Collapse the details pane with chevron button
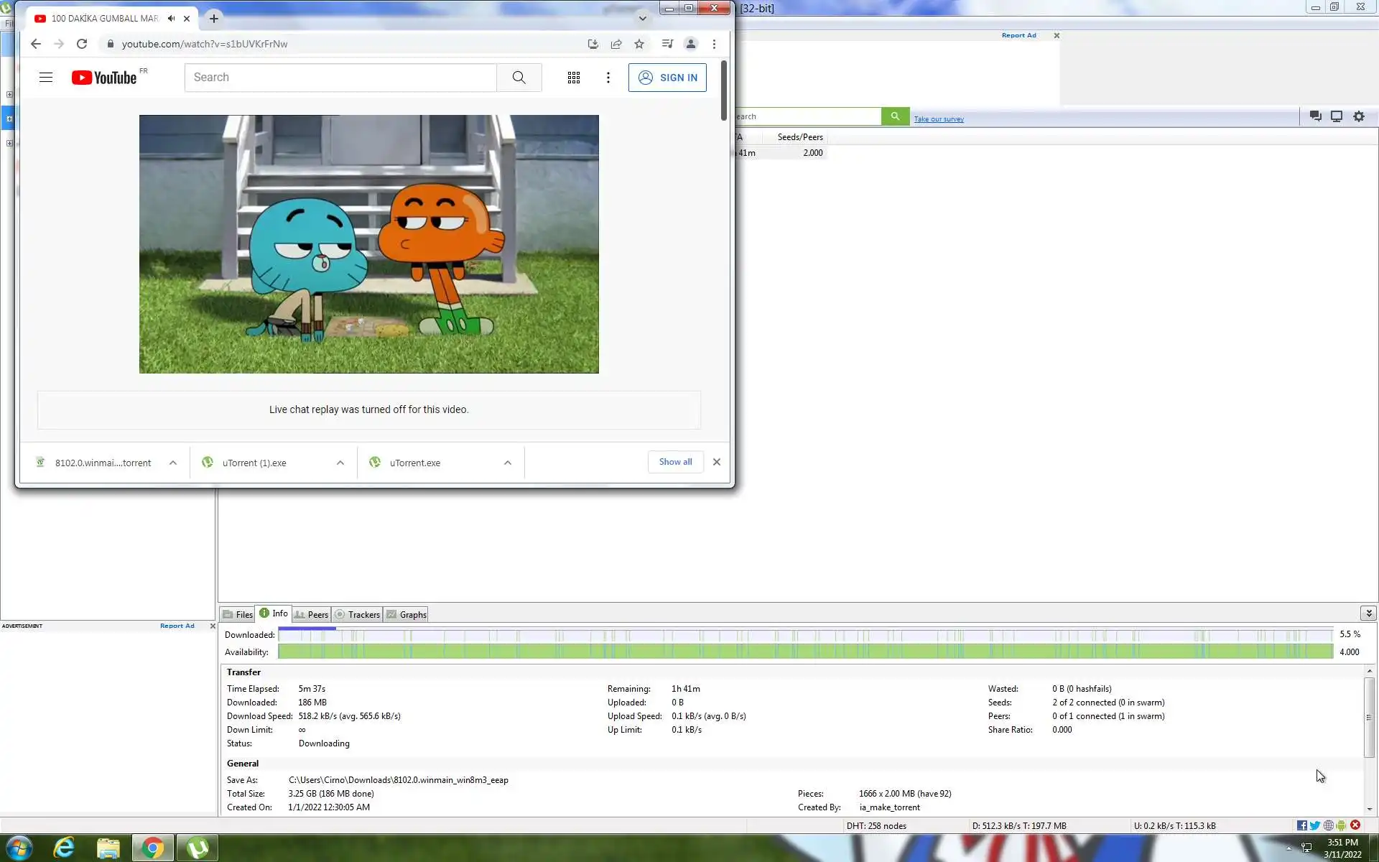The width and height of the screenshot is (1379, 862). click(1368, 613)
